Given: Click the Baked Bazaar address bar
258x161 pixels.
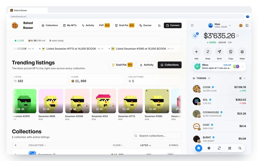Looking at the screenshot, I should point(126,16).
